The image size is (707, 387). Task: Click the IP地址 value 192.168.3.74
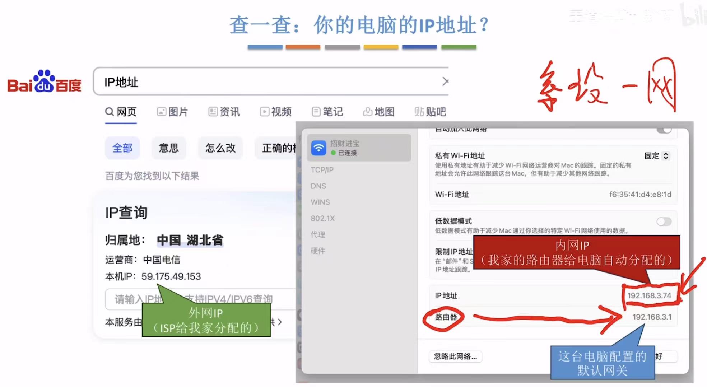pos(649,295)
